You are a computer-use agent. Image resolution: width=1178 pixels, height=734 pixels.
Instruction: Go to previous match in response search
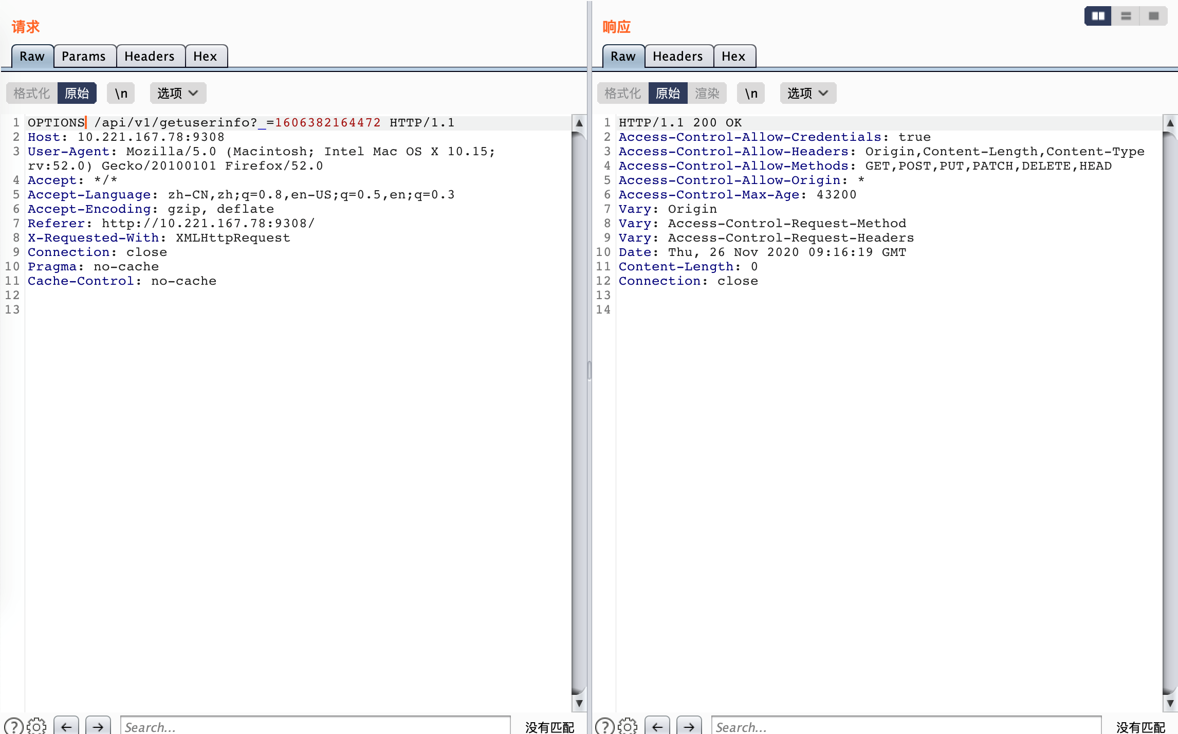(657, 726)
